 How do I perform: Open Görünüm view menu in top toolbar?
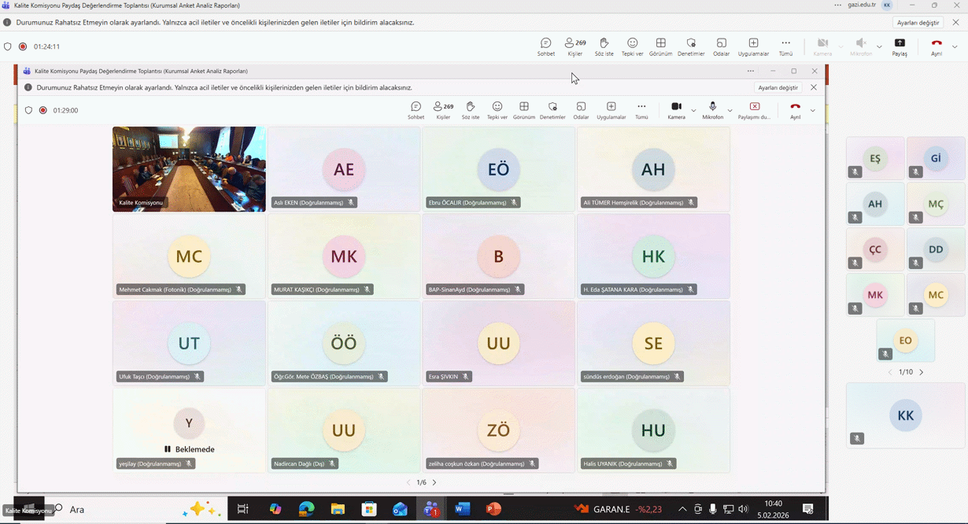point(660,46)
